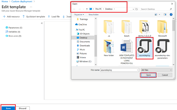Select 3D Objects in navigation pane
This screenshot has width=177, height=110.
tap(83, 34)
